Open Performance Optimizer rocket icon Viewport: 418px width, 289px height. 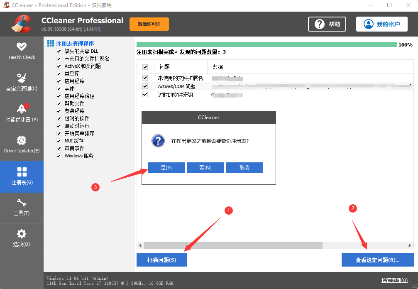coord(22,109)
